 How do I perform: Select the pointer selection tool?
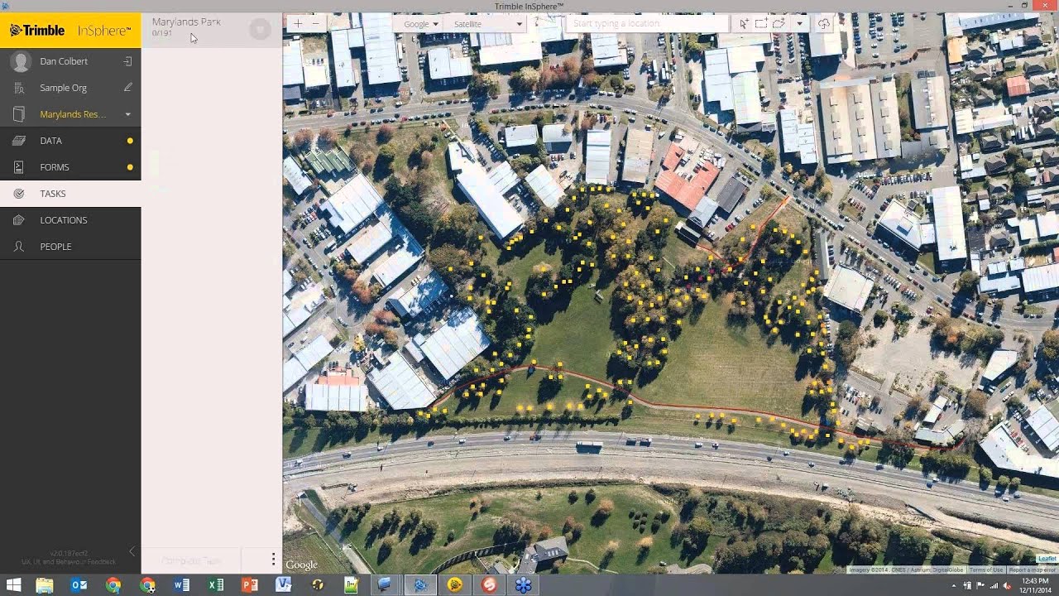pyautogui.click(x=744, y=24)
